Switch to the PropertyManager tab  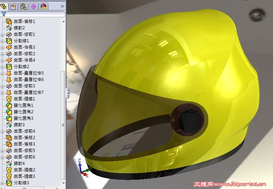click(x=13, y=6)
